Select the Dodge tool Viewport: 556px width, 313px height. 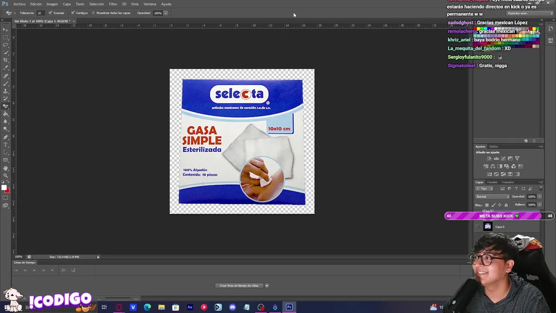(6, 129)
